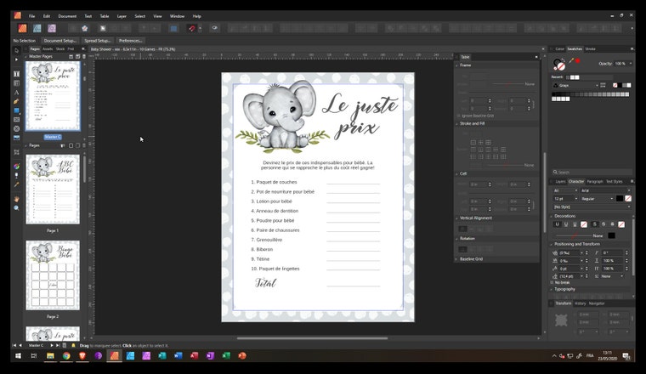Image resolution: width=646 pixels, height=374 pixels.
Task: Select the Rectangle shape tool
Action: click(16, 110)
